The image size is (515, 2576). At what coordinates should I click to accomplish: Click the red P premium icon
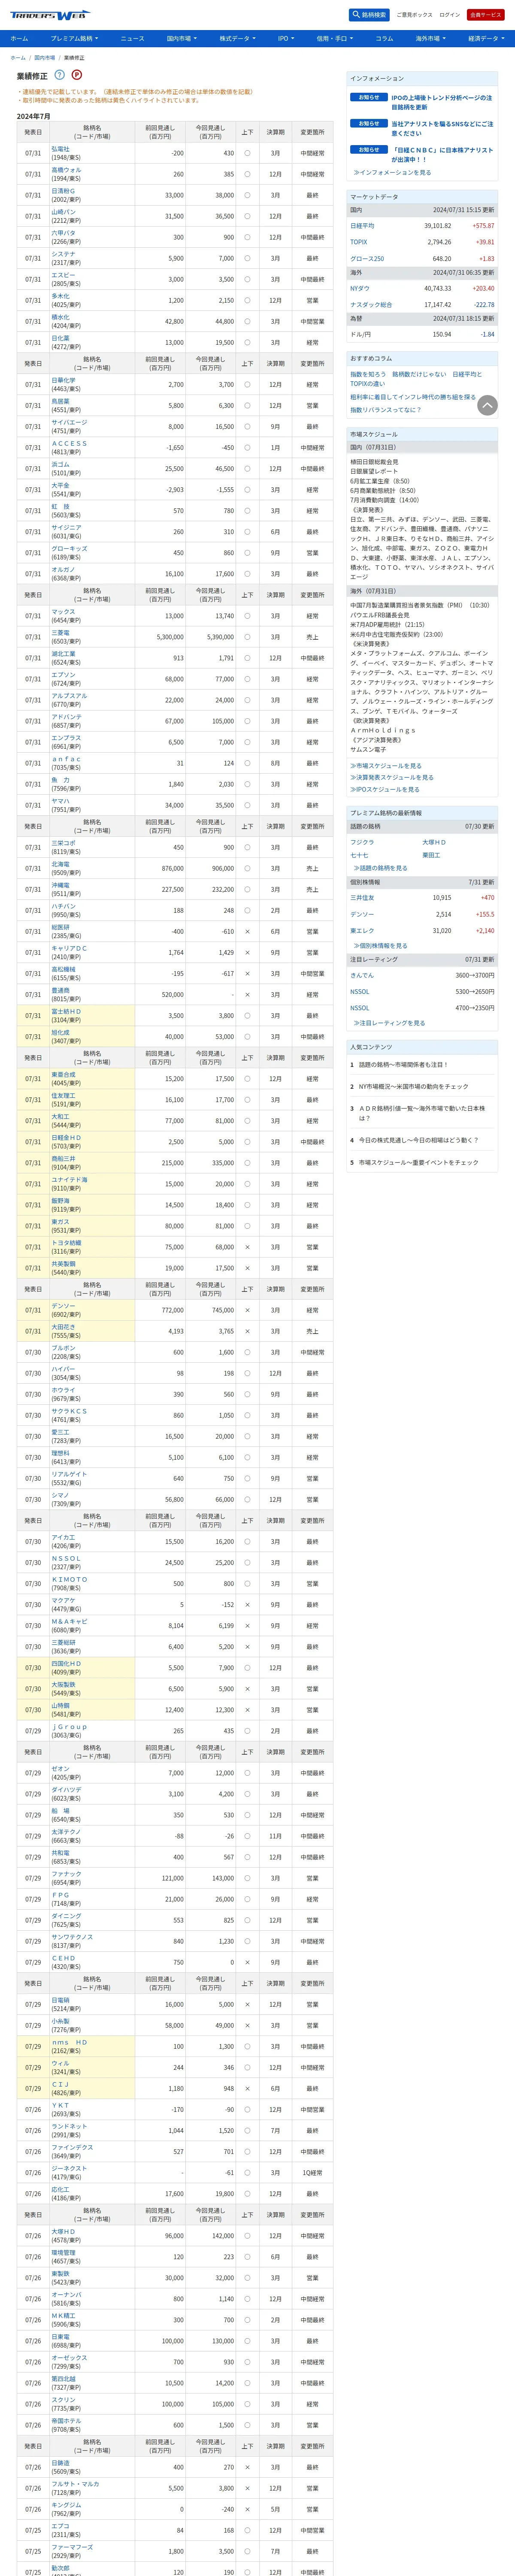click(77, 75)
